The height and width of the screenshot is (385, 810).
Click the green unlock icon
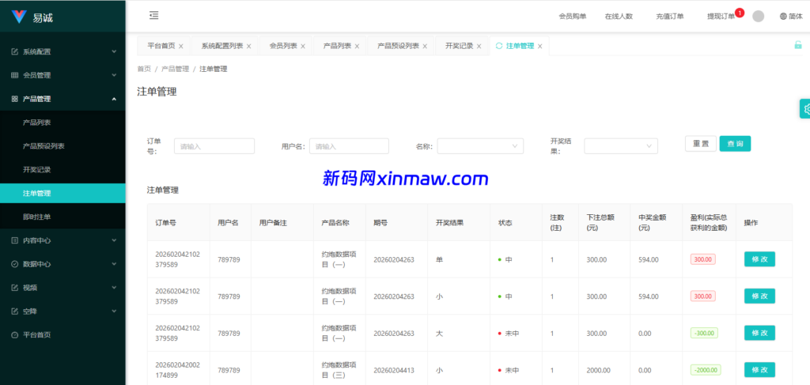click(x=798, y=45)
